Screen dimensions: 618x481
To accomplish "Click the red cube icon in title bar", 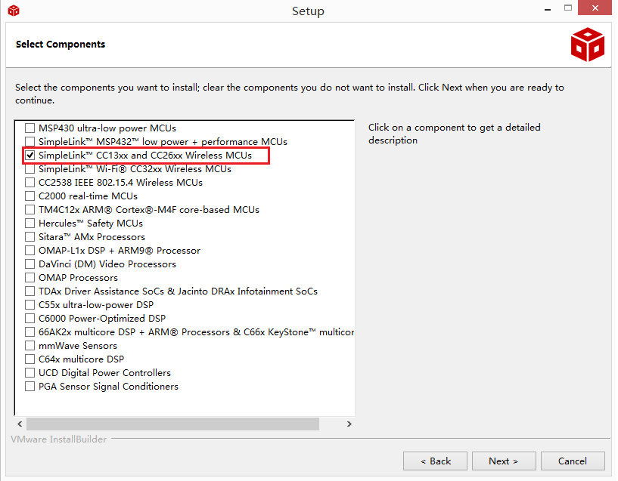I will [x=14, y=11].
